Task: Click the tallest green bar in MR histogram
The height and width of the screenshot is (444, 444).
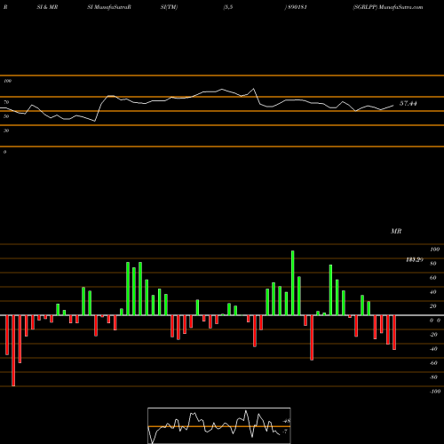Action: point(293,283)
